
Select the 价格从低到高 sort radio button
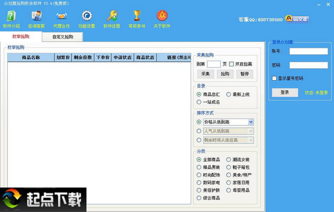(199, 122)
